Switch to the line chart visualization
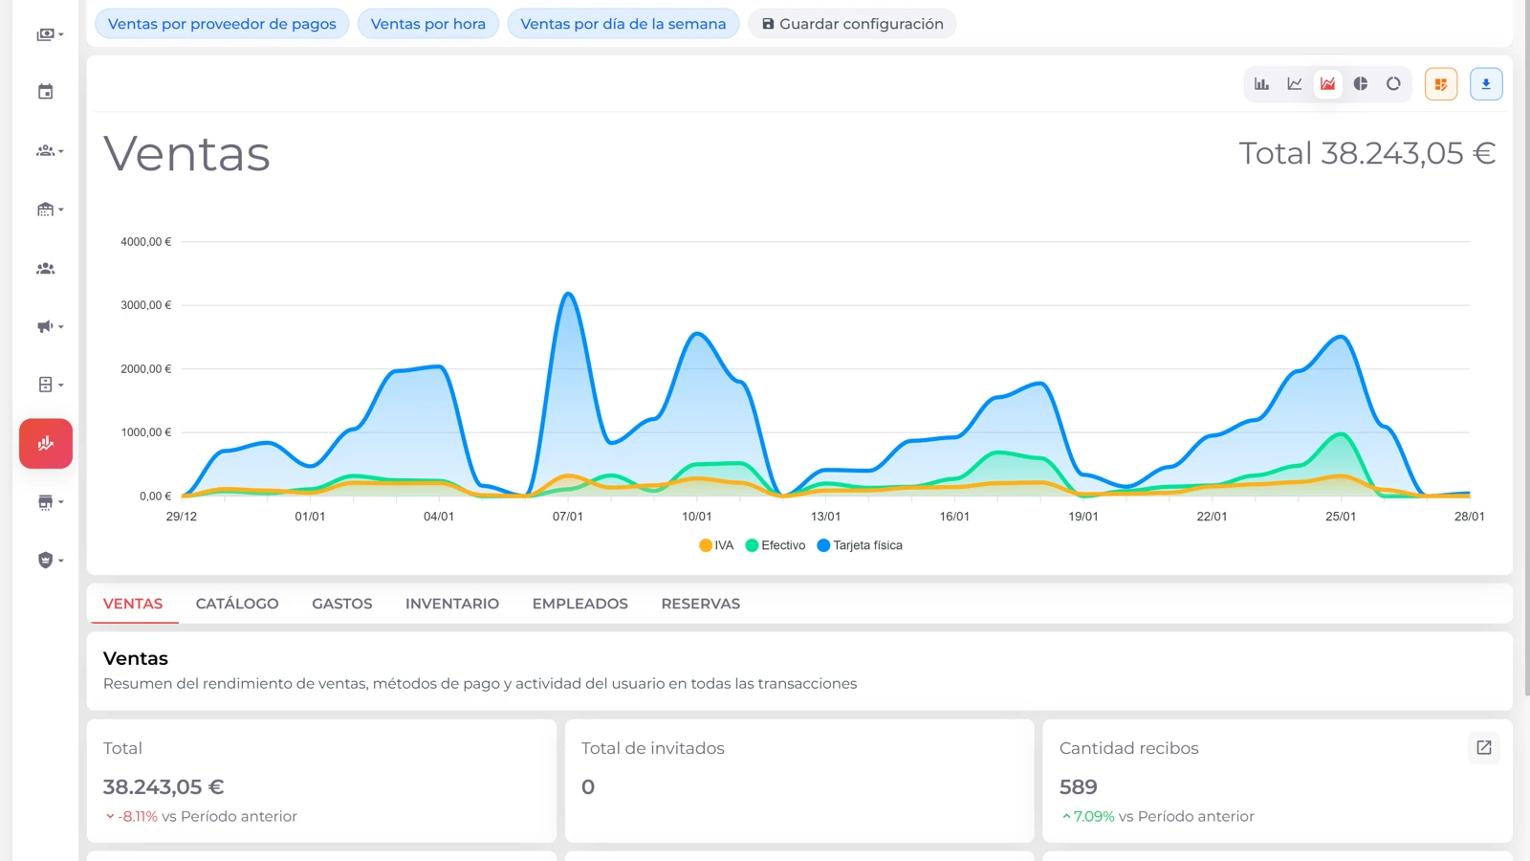This screenshot has width=1530, height=861. [1294, 84]
